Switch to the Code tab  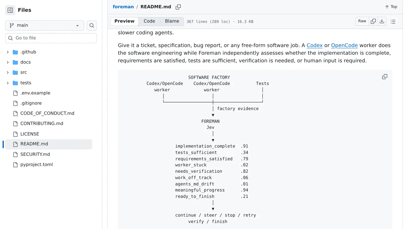pos(149,21)
